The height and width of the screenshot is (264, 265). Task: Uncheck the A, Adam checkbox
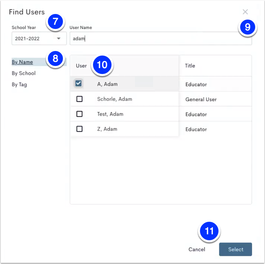click(78, 83)
